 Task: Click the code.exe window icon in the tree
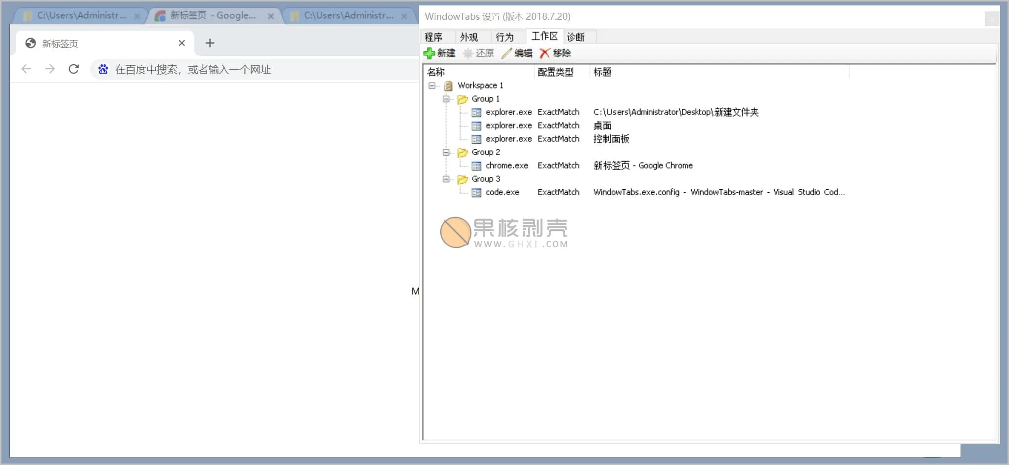coord(476,192)
